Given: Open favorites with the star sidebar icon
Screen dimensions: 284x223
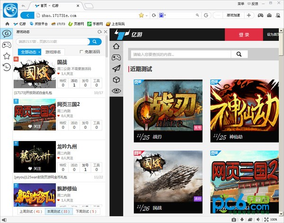Looking at the screenshot, I should pyautogui.click(x=6, y=56).
